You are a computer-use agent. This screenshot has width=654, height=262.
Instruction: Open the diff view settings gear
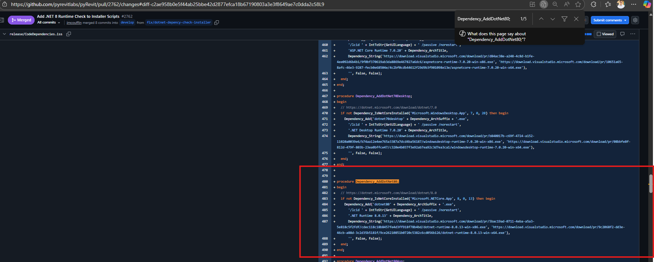coord(635,20)
